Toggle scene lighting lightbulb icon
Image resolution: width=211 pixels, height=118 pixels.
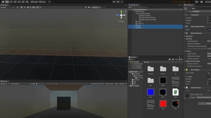[x=21, y=7]
